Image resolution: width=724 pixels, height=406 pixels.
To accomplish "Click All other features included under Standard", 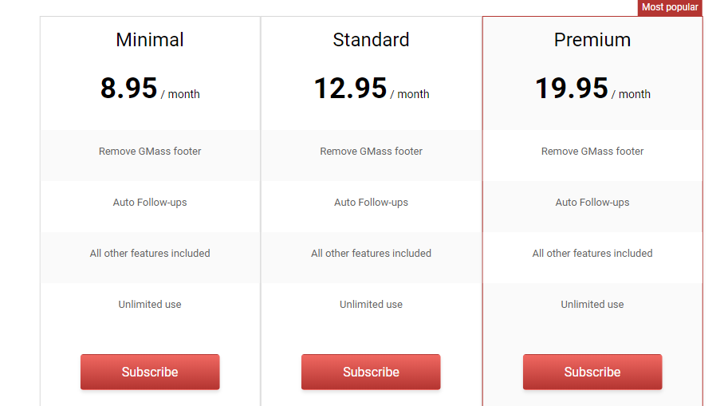I will pos(371,253).
